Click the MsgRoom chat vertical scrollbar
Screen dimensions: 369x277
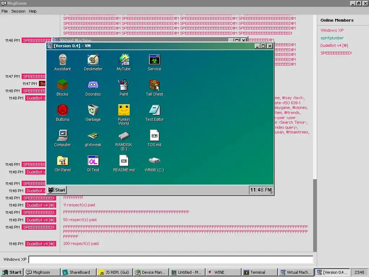pos(315,133)
